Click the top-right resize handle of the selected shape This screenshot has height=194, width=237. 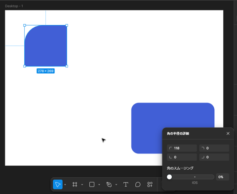coord(67,25)
